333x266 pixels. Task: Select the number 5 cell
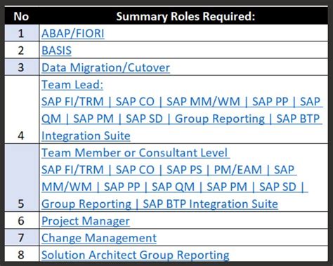22,178
